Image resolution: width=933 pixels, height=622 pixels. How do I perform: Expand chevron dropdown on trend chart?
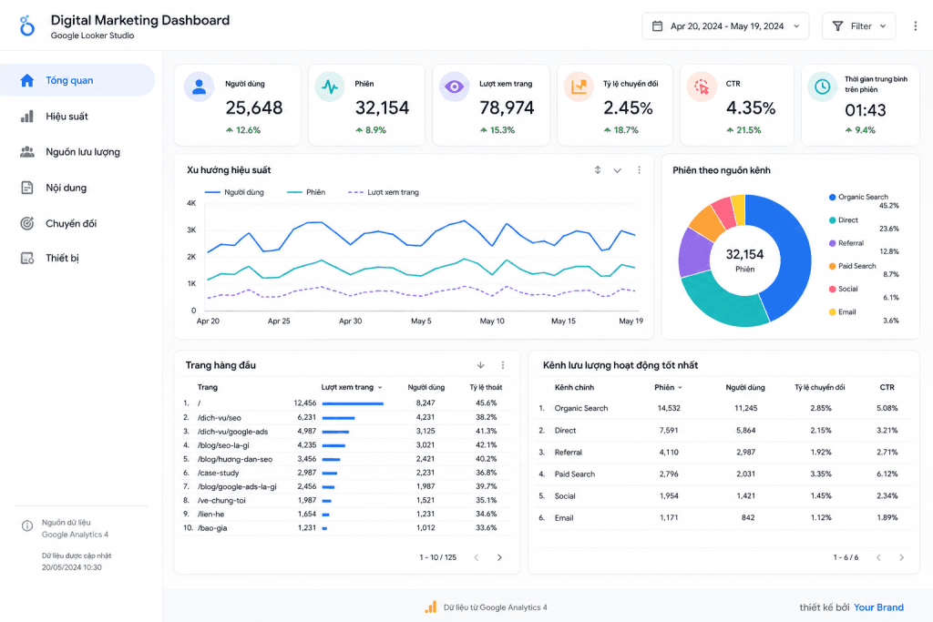[x=618, y=170]
